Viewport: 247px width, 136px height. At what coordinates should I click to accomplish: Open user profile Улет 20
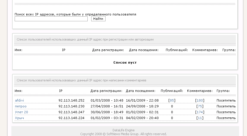(22, 112)
